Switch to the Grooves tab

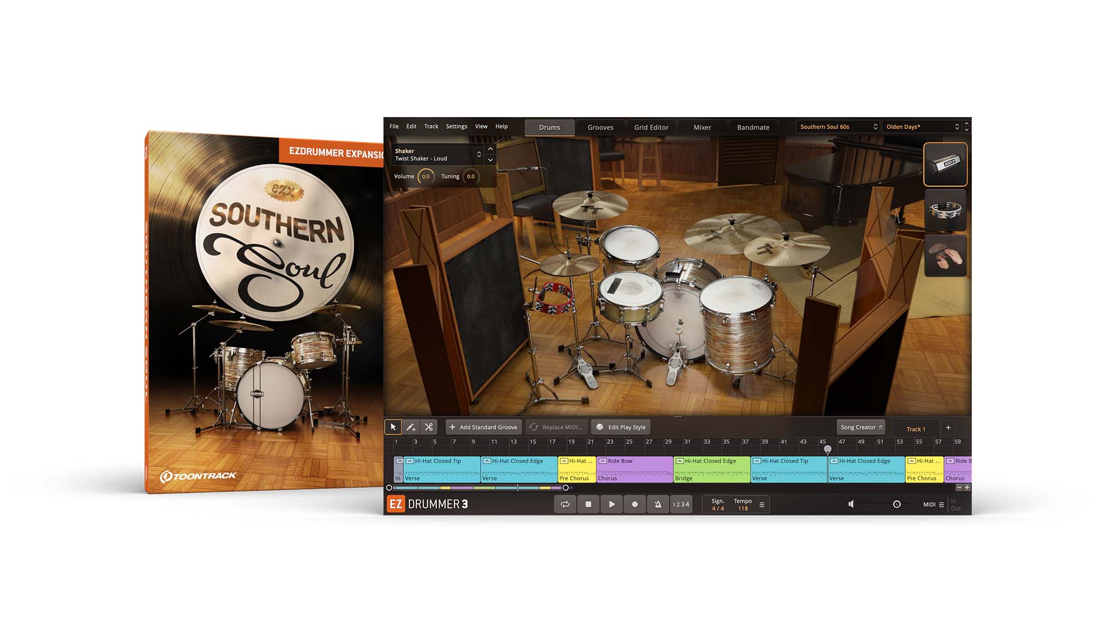click(x=601, y=127)
